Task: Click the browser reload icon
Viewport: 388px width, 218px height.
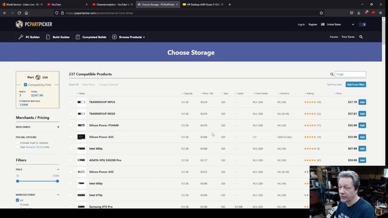Action: point(19,13)
